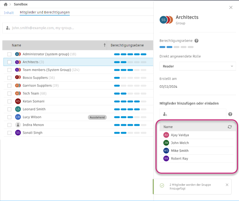Check the Architects row checkbox

(9, 62)
